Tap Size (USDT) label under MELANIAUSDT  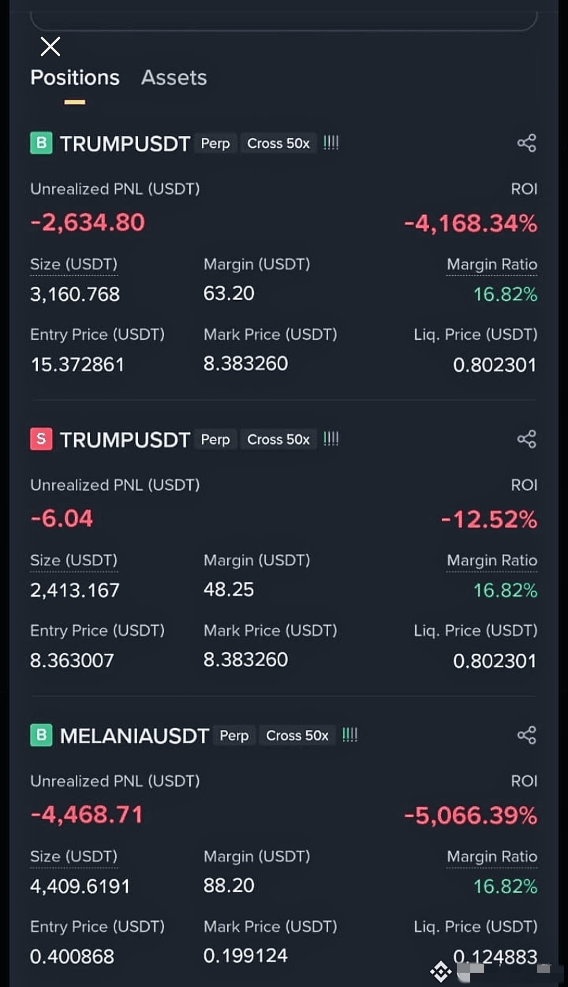tap(74, 857)
